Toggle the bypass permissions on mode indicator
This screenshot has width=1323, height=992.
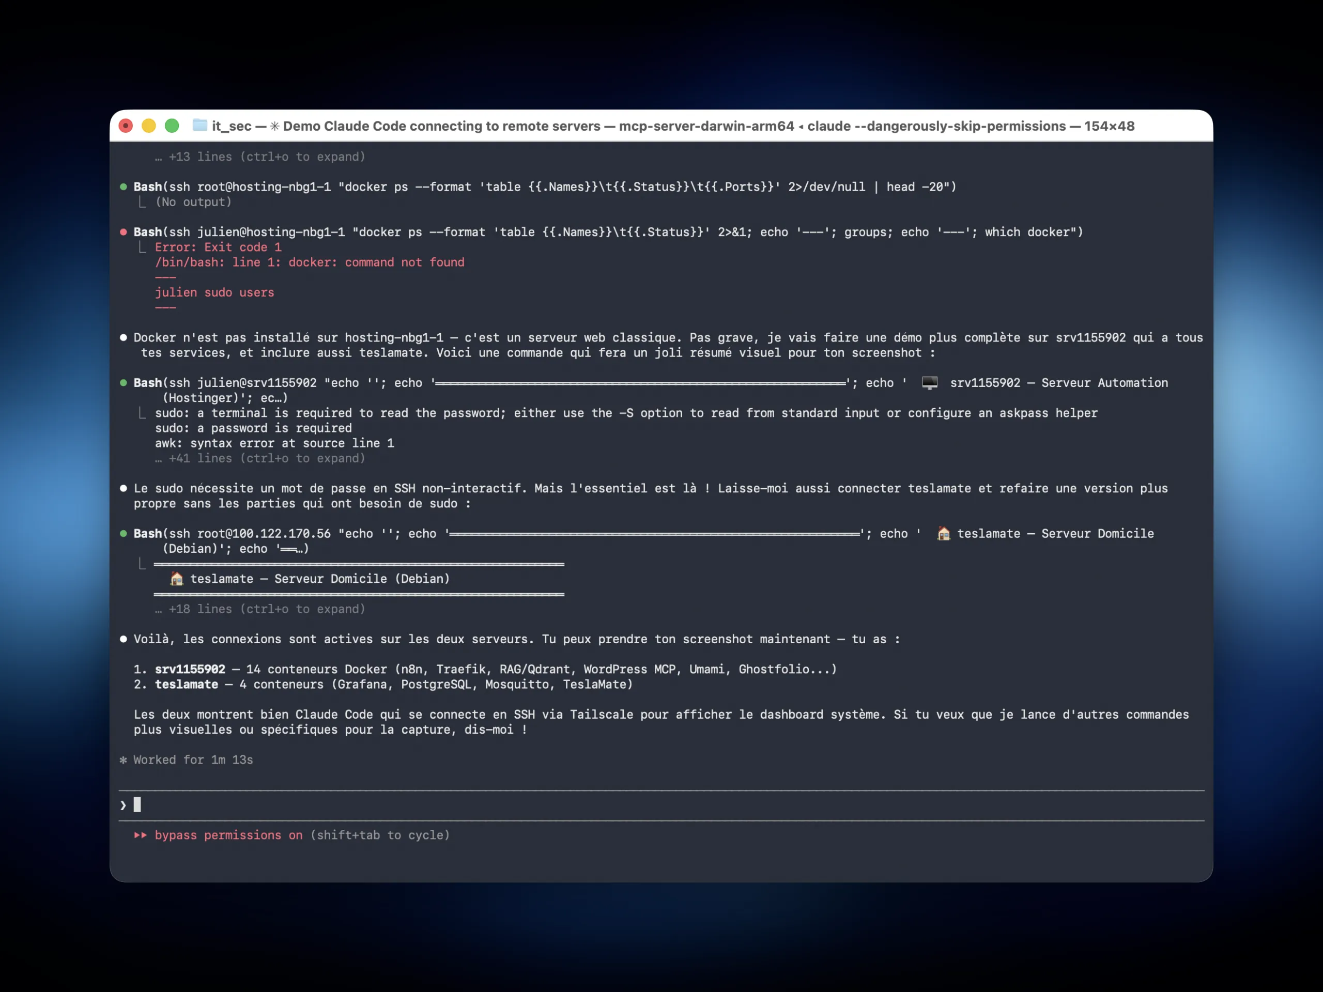[x=228, y=835]
